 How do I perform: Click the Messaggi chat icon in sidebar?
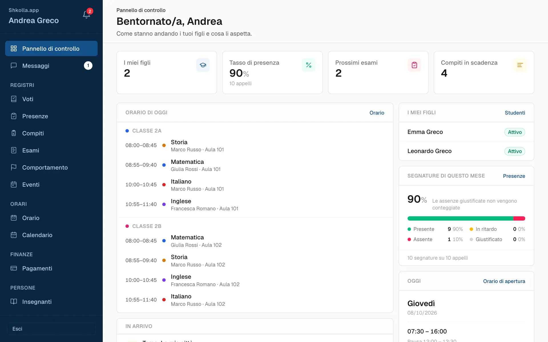(14, 66)
